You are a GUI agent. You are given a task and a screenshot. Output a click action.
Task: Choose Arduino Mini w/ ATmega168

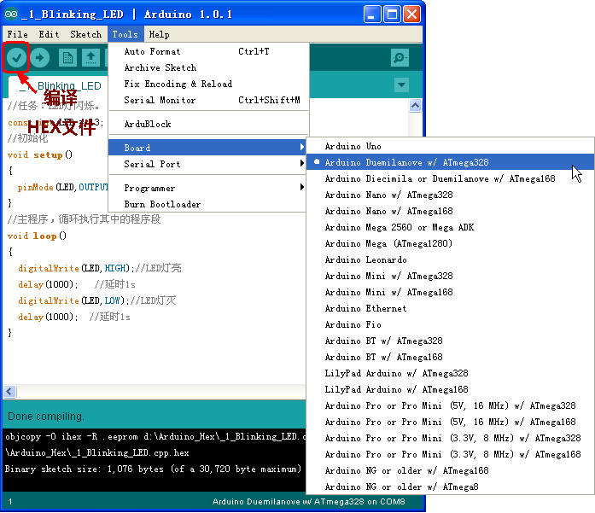(450, 292)
